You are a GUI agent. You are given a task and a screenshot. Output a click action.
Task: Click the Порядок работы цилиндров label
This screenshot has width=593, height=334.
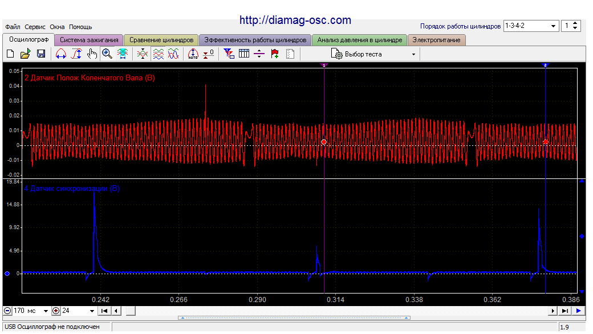460,26
